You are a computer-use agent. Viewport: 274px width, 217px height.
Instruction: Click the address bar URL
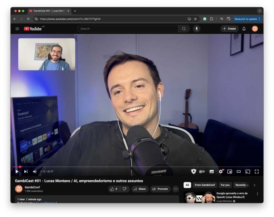click(x=70, y=19)
